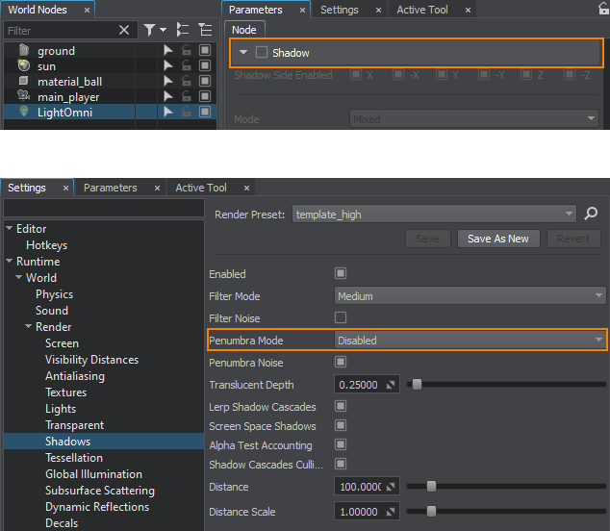Click the arrow icon for sun node
Viewport: 610px width, 531px height.
pyautogui.click(x=168, y=66)
